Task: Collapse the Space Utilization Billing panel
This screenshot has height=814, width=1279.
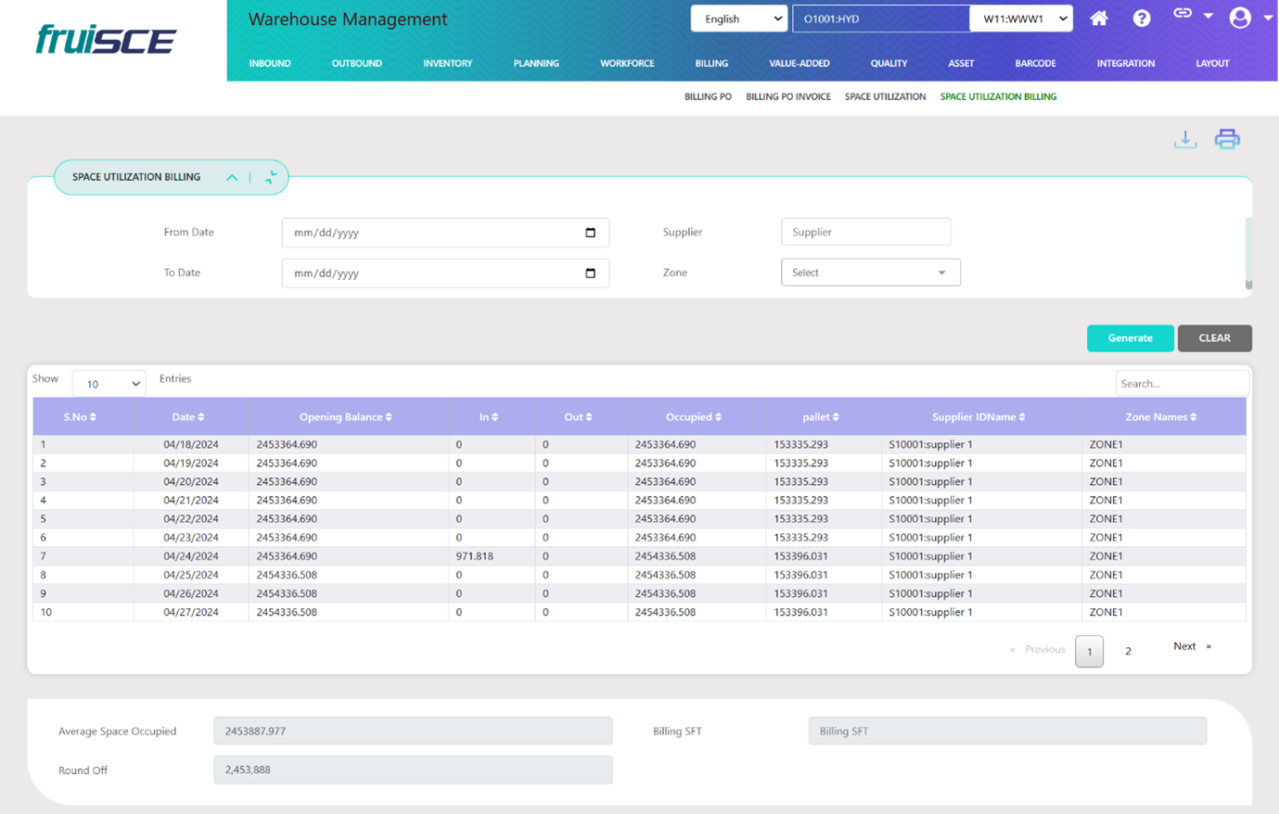Action: tap(232, 177)
